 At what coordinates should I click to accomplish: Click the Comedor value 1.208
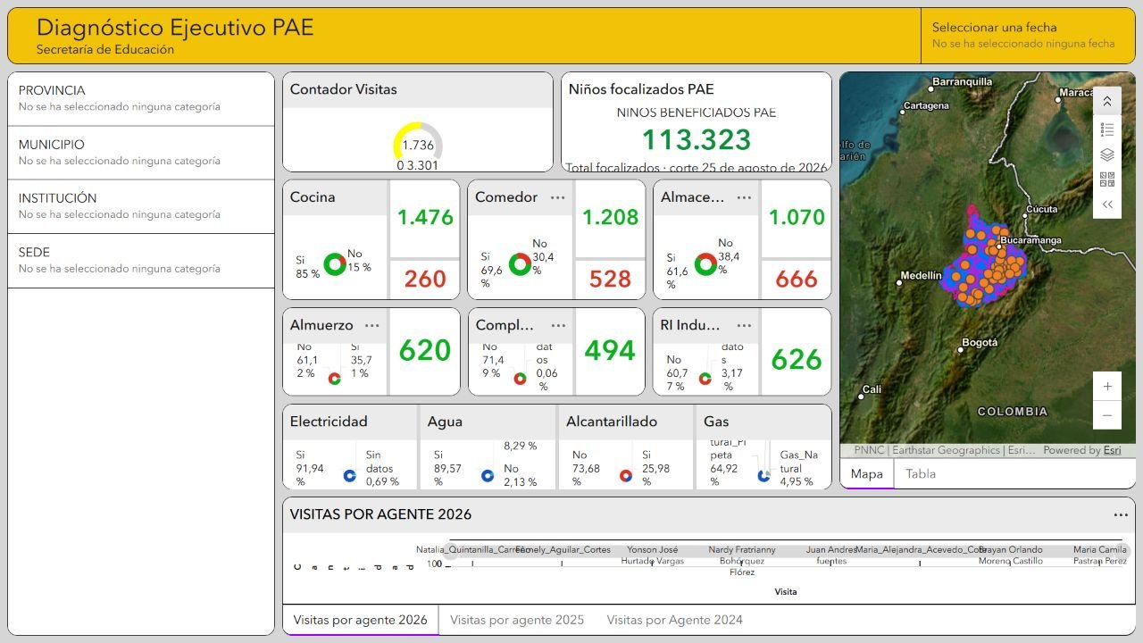(611, 217)
